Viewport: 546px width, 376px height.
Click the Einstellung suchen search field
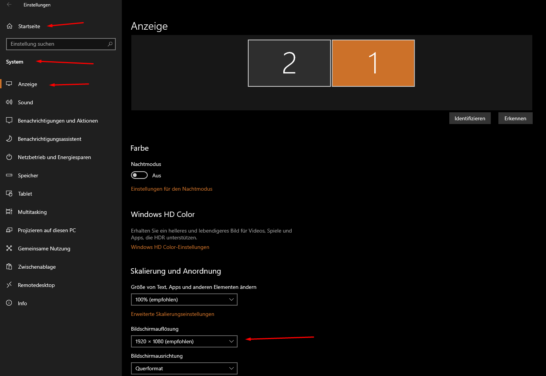[x=57, y=44]
